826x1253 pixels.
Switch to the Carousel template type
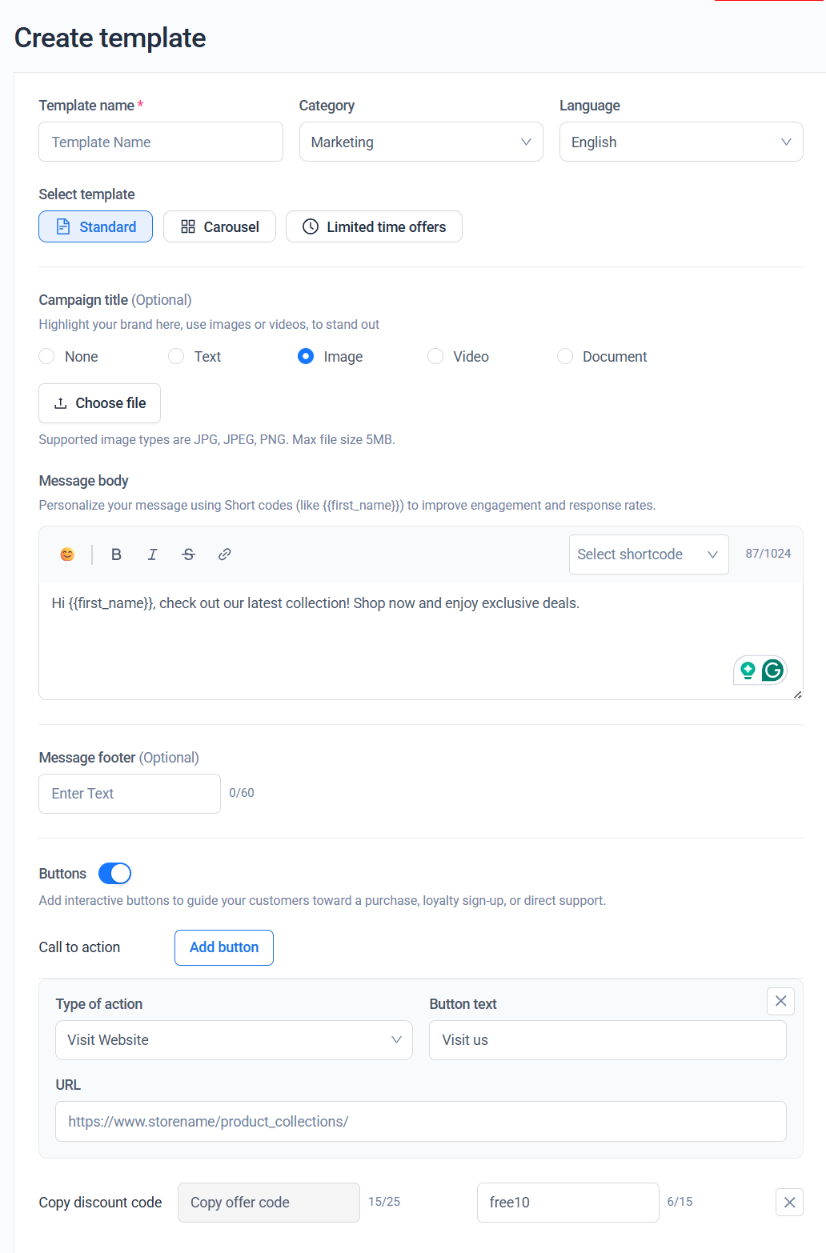point(219,227)
